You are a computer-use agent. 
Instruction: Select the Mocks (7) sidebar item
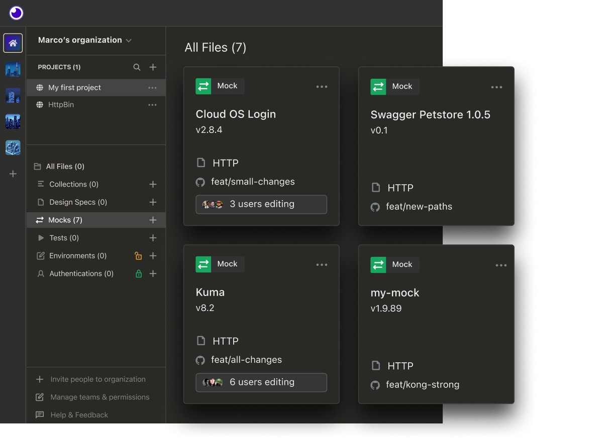click(x=65, y=220)
